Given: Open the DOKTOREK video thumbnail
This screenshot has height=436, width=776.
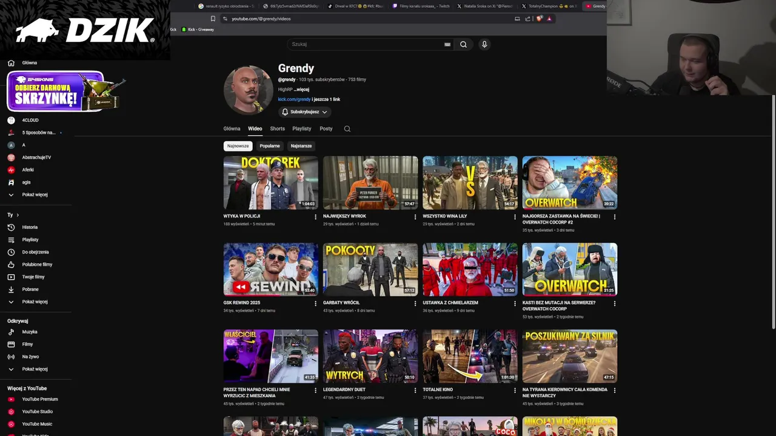Looking at the screenshot, I should pos(270,183).
